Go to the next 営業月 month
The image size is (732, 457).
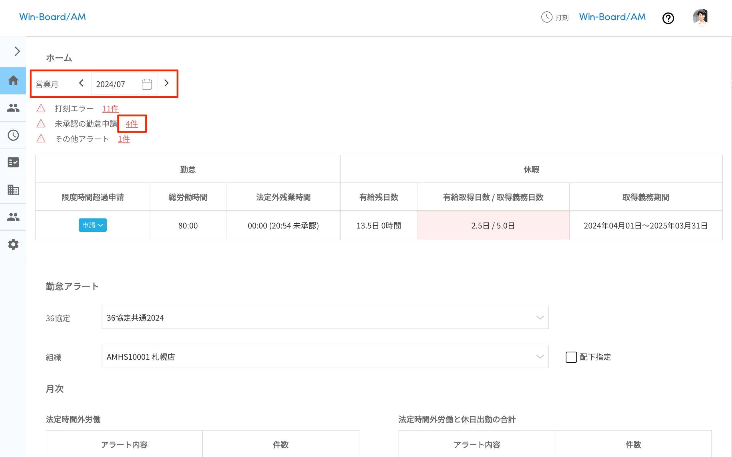point(166,83)
